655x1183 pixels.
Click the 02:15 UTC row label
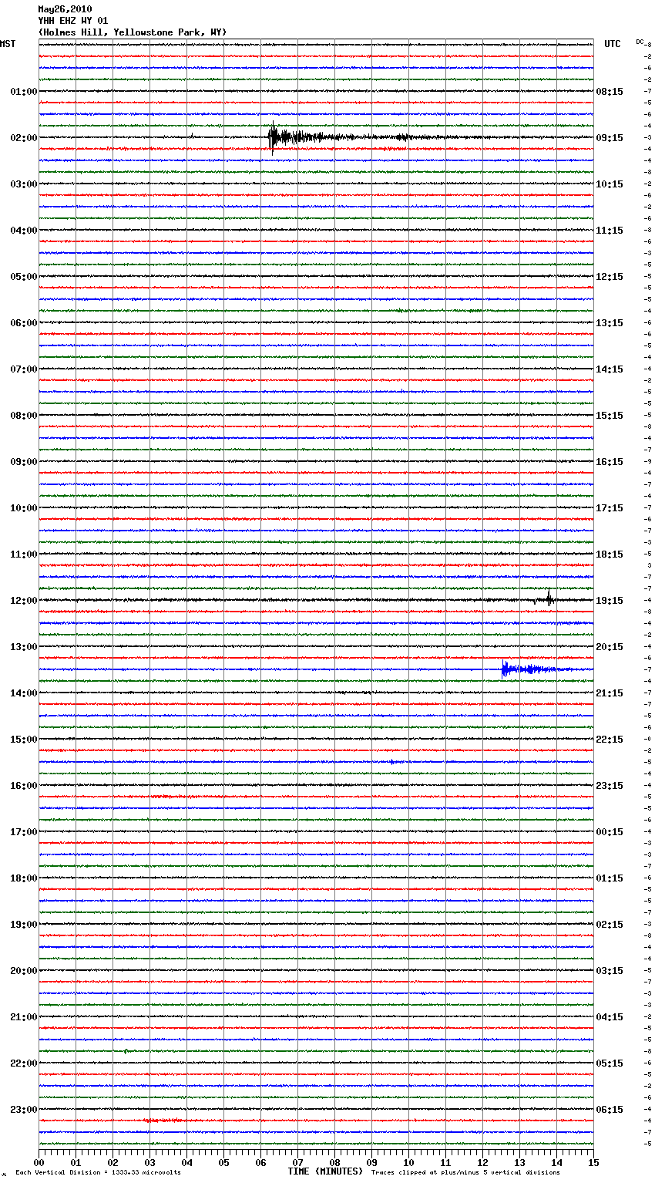(x=610, y=925)
